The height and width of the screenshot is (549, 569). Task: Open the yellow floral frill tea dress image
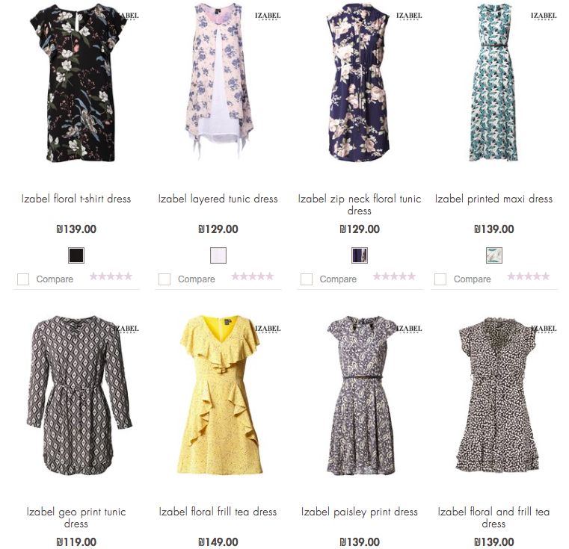[218, 396]
